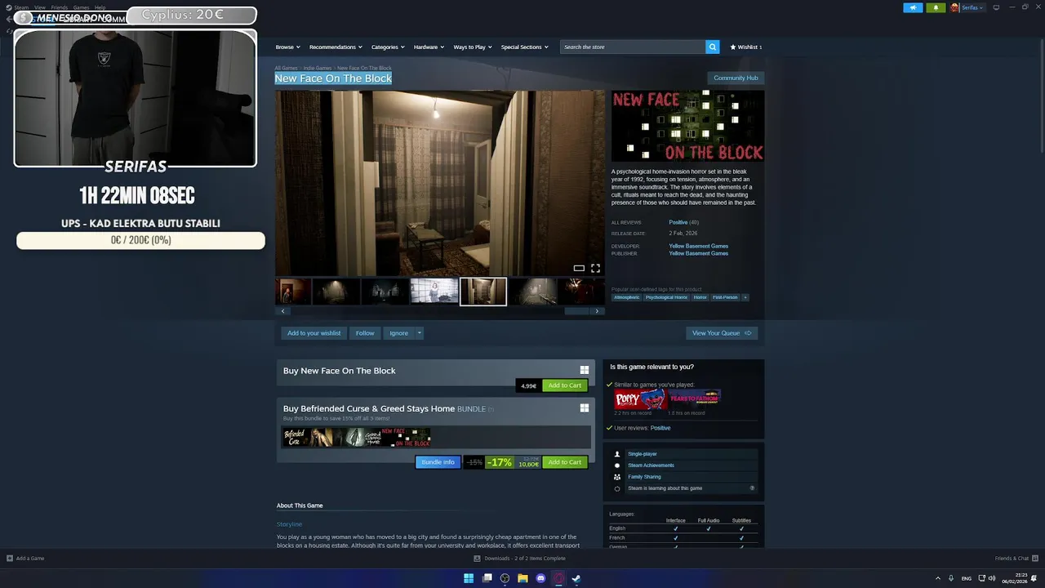Go to Indie Games breadcrumb
Screen dimensions: 1045x588
pos(318,68)
